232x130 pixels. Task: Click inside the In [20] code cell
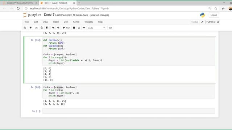129,91
